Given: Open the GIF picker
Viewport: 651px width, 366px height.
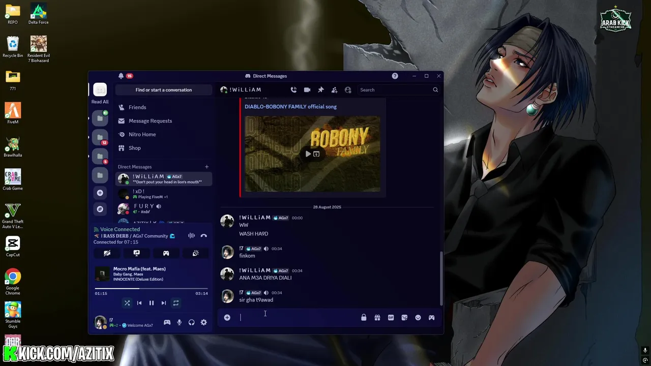Looking at the screenshot, I should 391,318.
